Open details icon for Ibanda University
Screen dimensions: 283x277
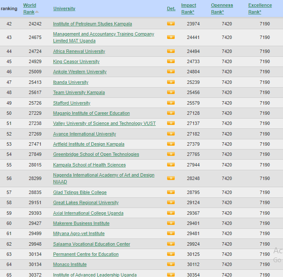pos(171,82)
